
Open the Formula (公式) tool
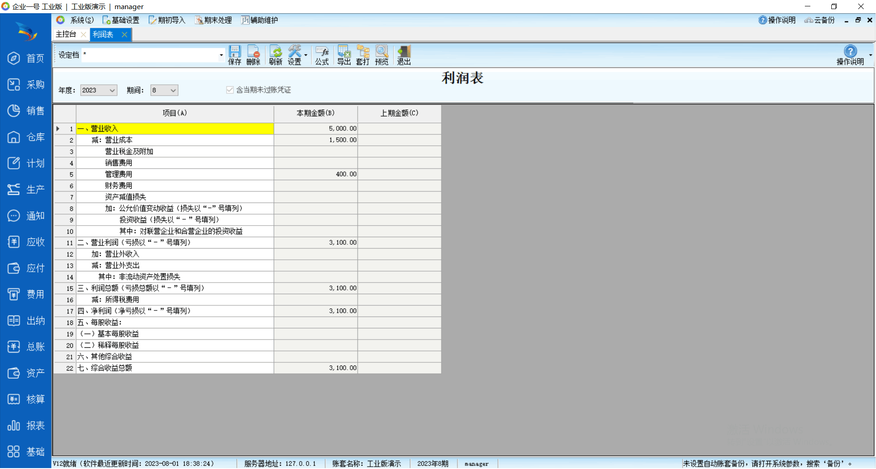pos(321,55)
